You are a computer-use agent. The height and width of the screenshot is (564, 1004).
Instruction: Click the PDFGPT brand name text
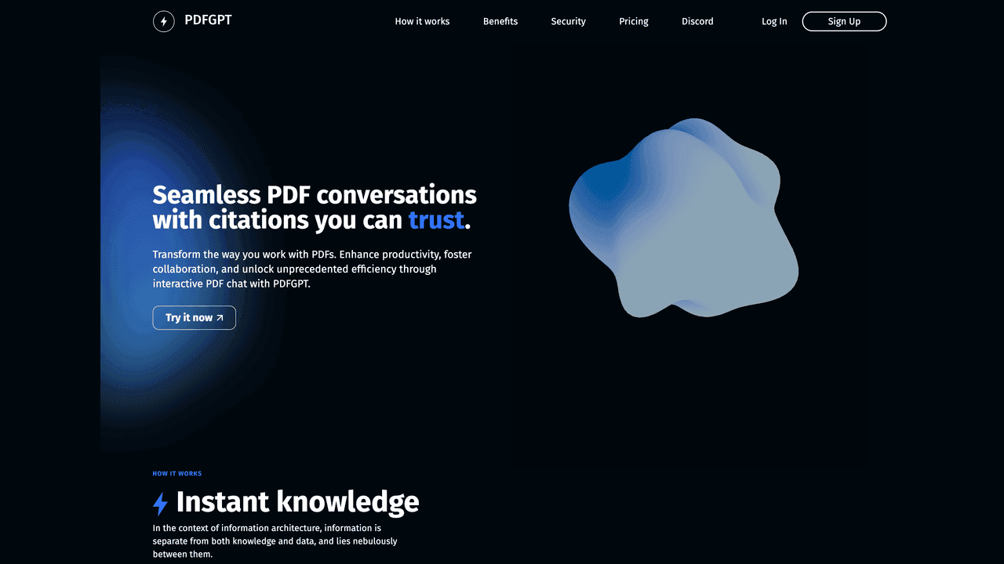point(208,20)
